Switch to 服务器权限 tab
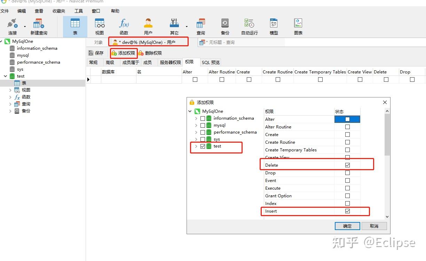426x261 pixels. tap(170, 63)
